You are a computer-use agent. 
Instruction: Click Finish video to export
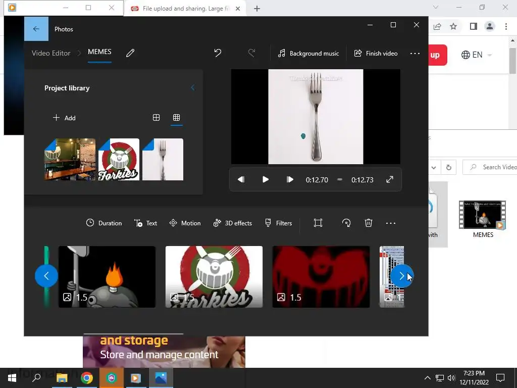coord(376,53)
